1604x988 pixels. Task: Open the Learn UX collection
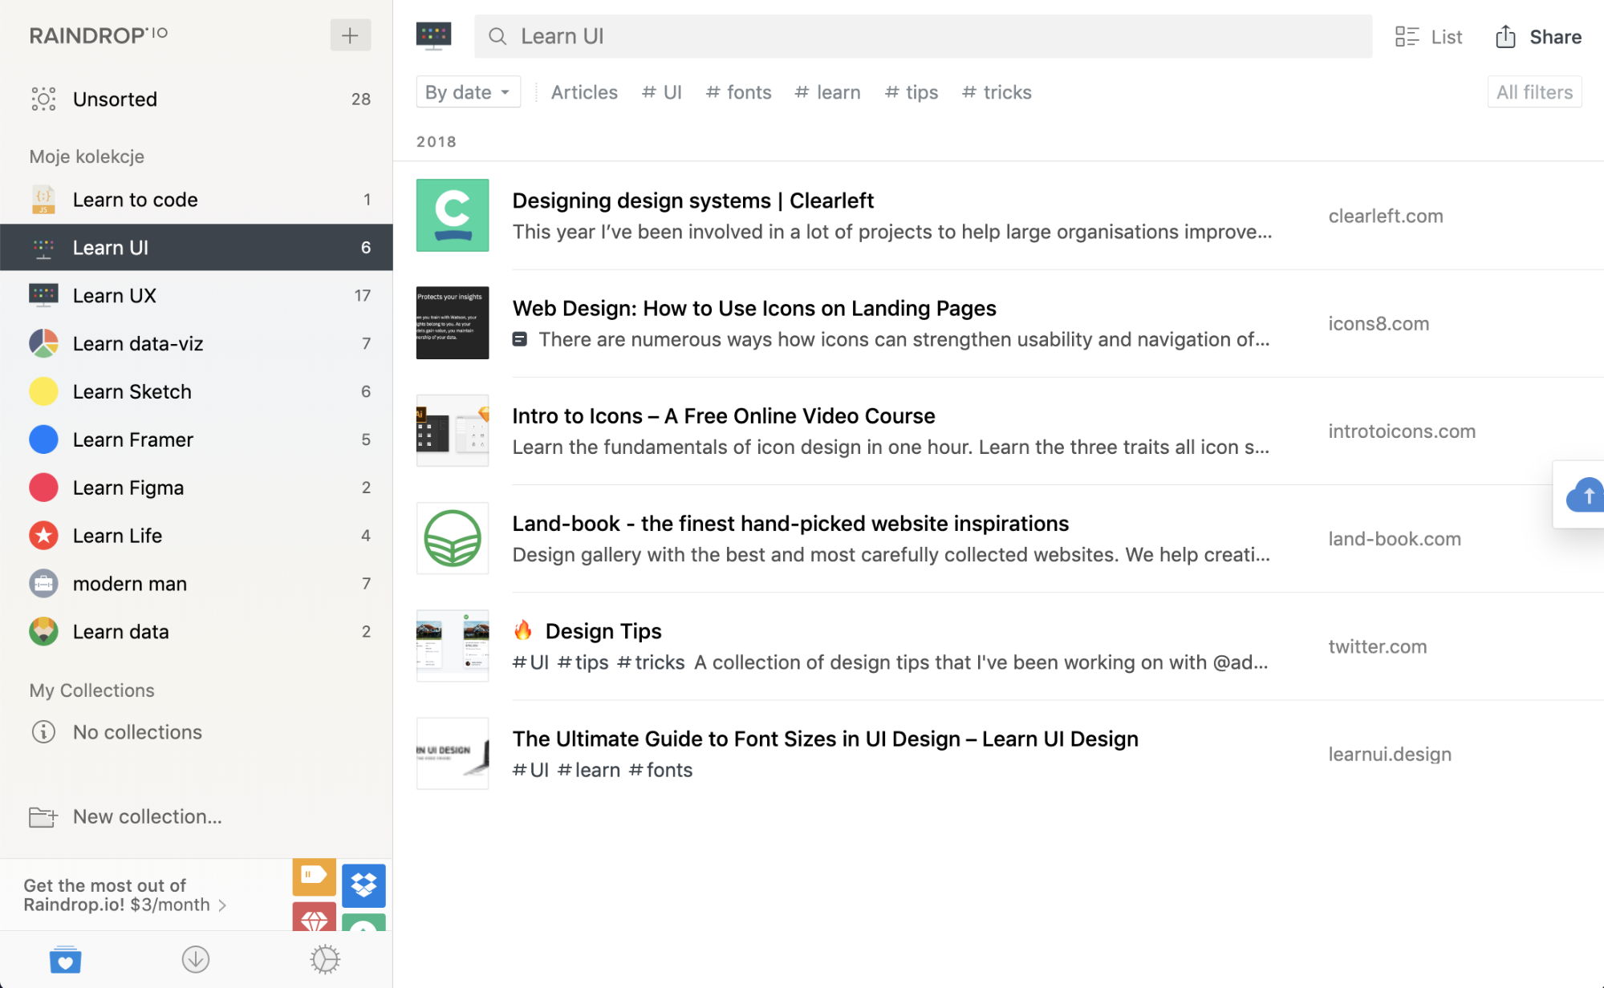tap(196, 296)
